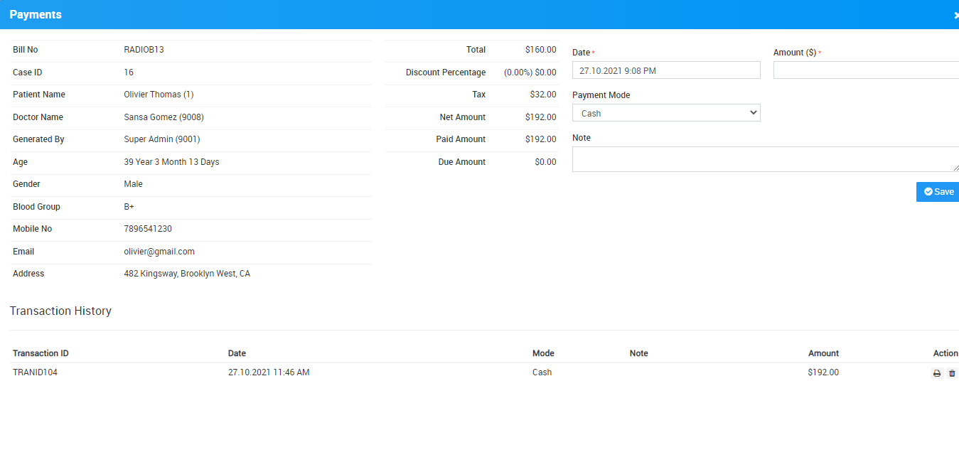Click the Date input field

pyautogui.click(x=666, y=70)
